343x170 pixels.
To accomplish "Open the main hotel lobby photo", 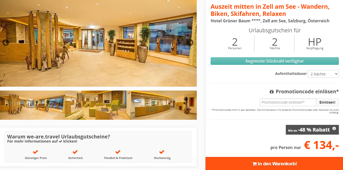I will (x=98, y=43).
